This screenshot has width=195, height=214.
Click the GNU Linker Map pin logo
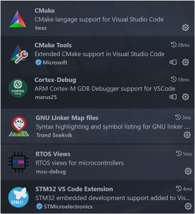(19, 126)
